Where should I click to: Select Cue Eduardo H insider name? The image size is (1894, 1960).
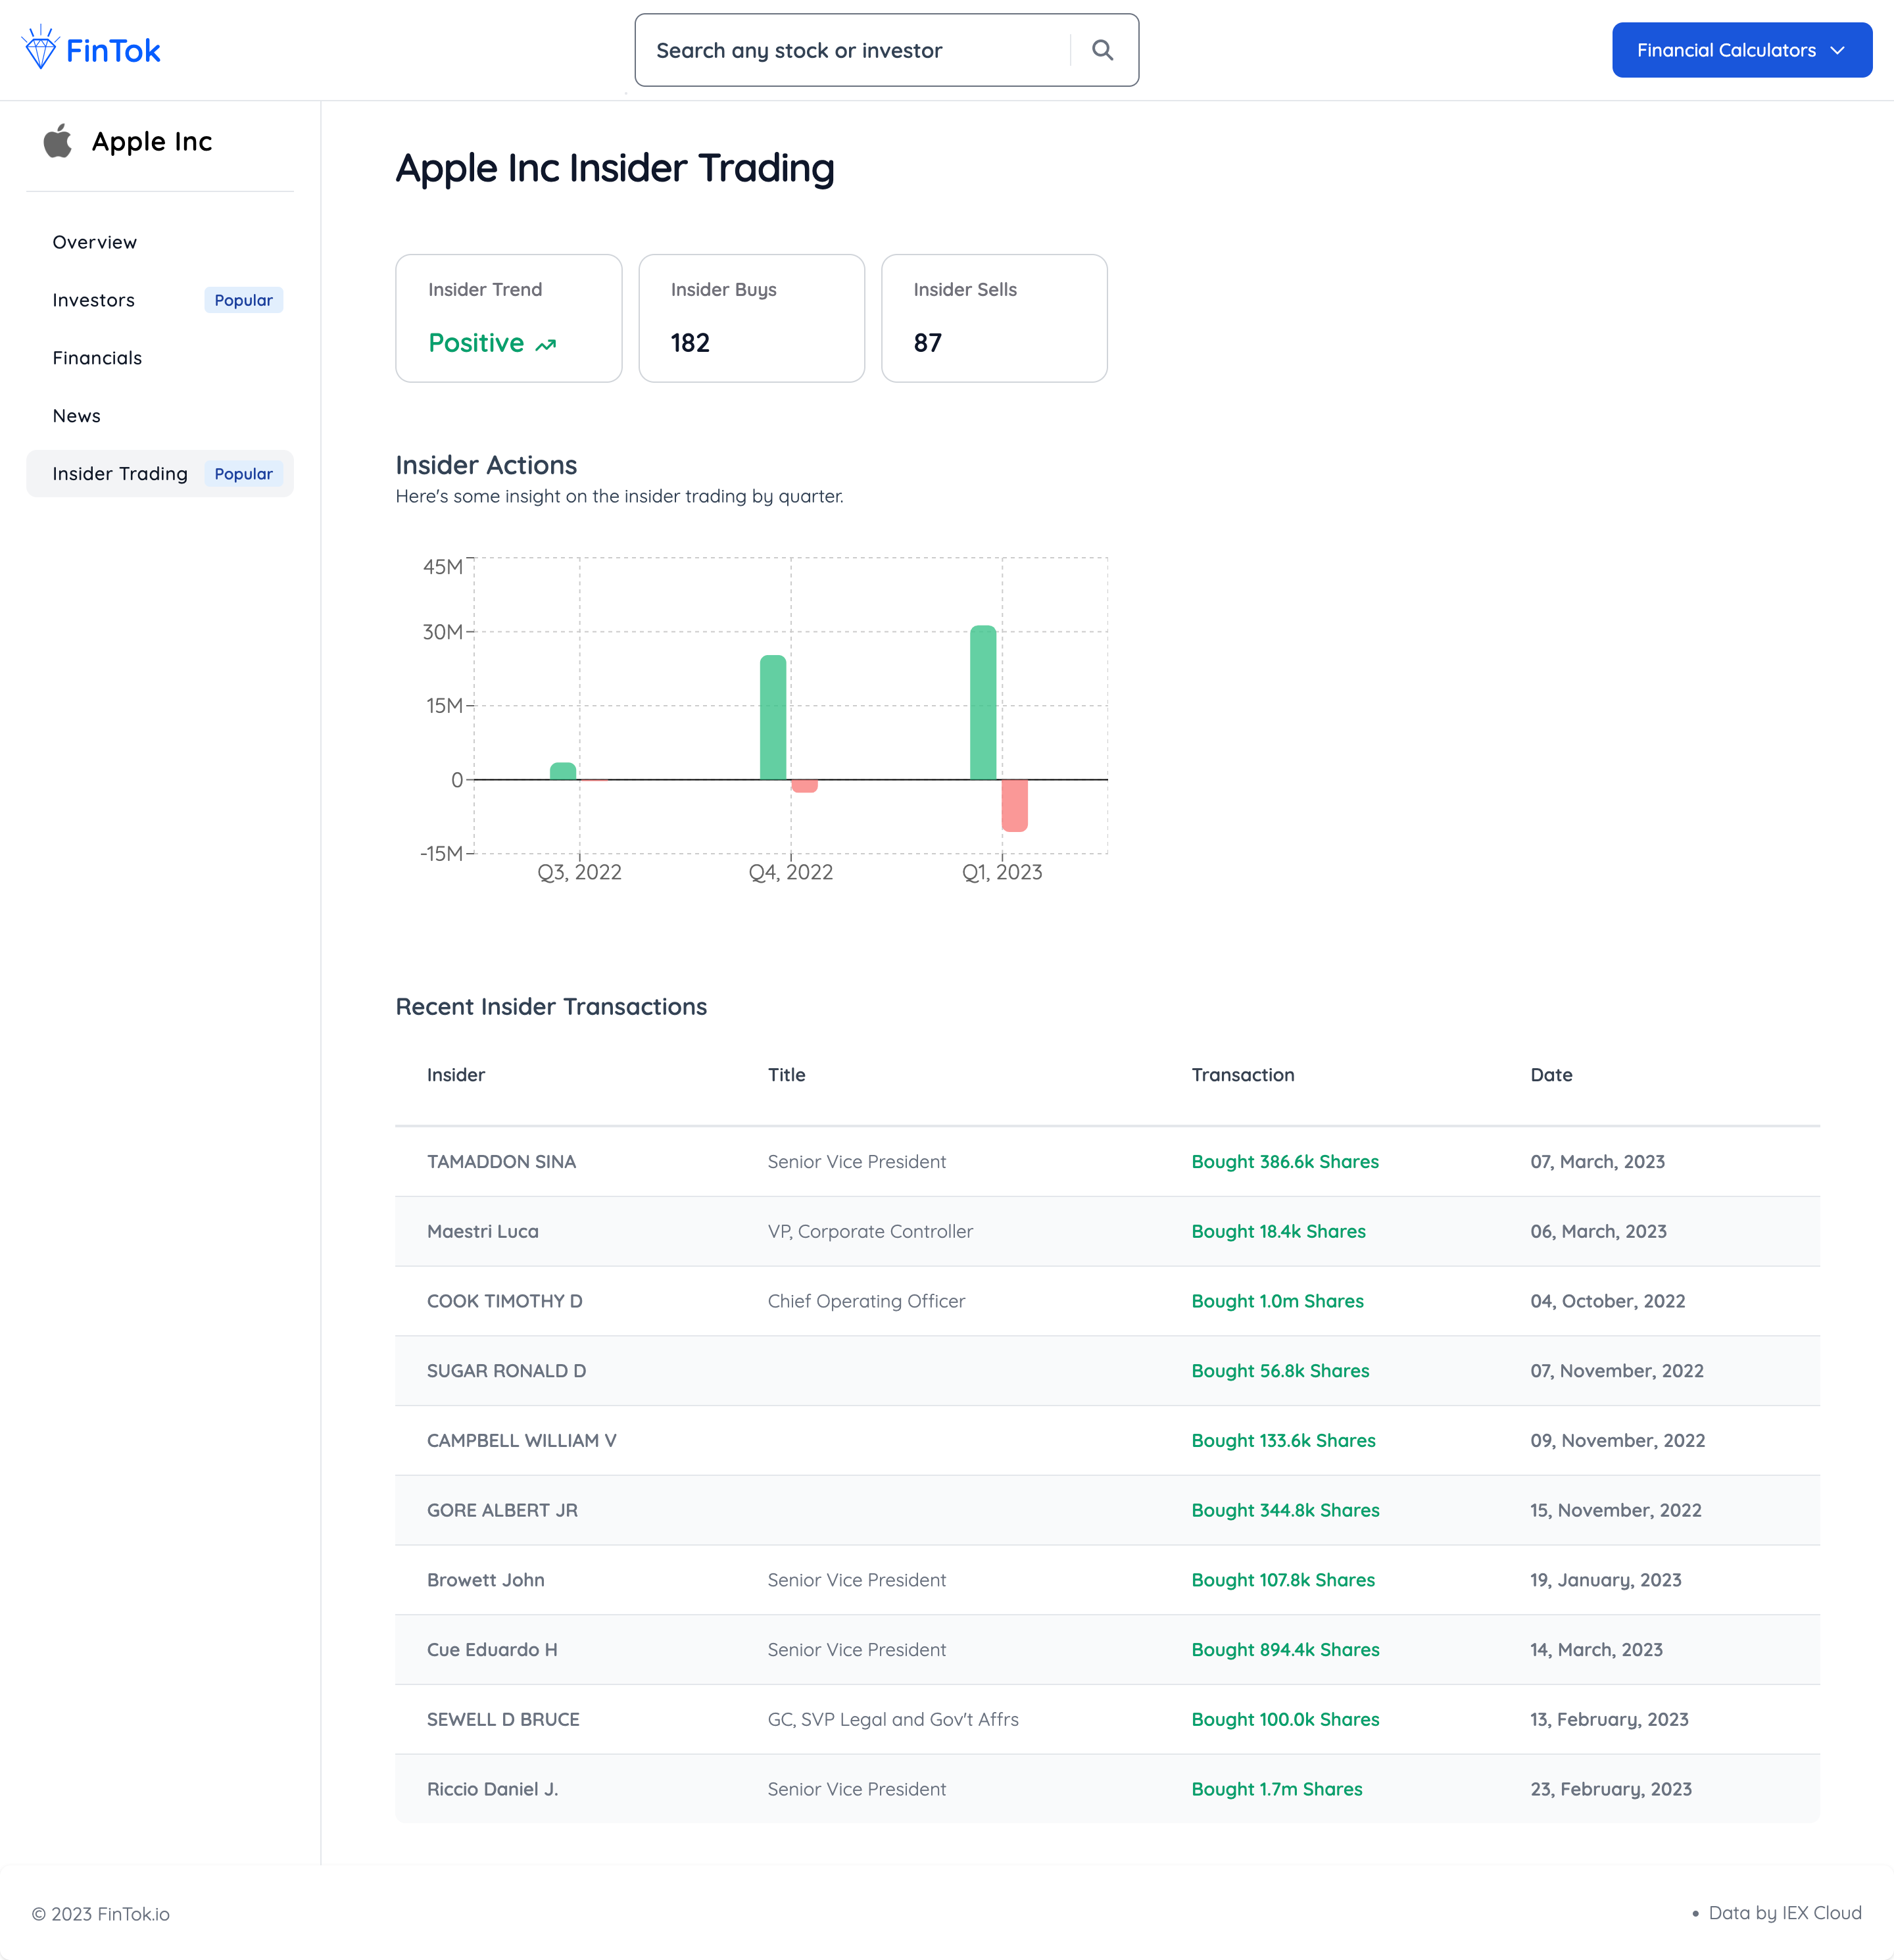click(x=492, y=1650)
